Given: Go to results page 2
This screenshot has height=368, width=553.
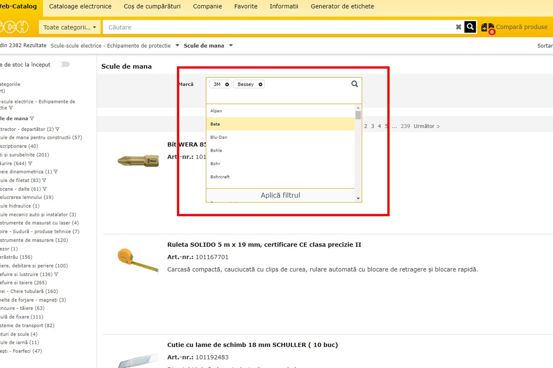Looking at the screenshot, I should click(x=366, y=126).
